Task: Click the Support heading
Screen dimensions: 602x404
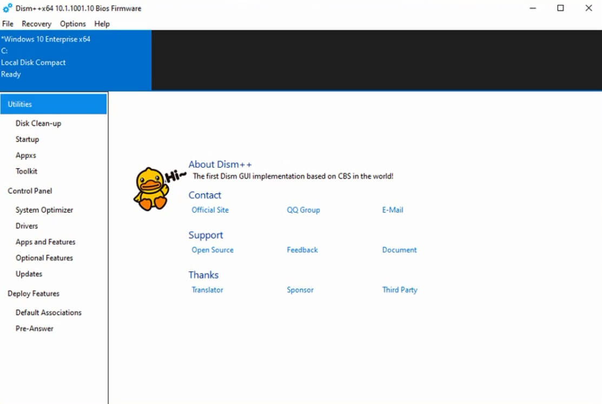Action: pyautogui.click(x=206, y=235)
